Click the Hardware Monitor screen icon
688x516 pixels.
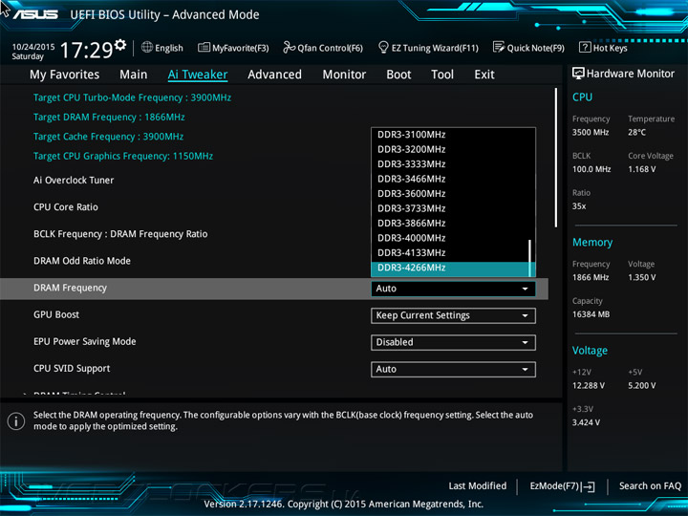coord(578,74)
